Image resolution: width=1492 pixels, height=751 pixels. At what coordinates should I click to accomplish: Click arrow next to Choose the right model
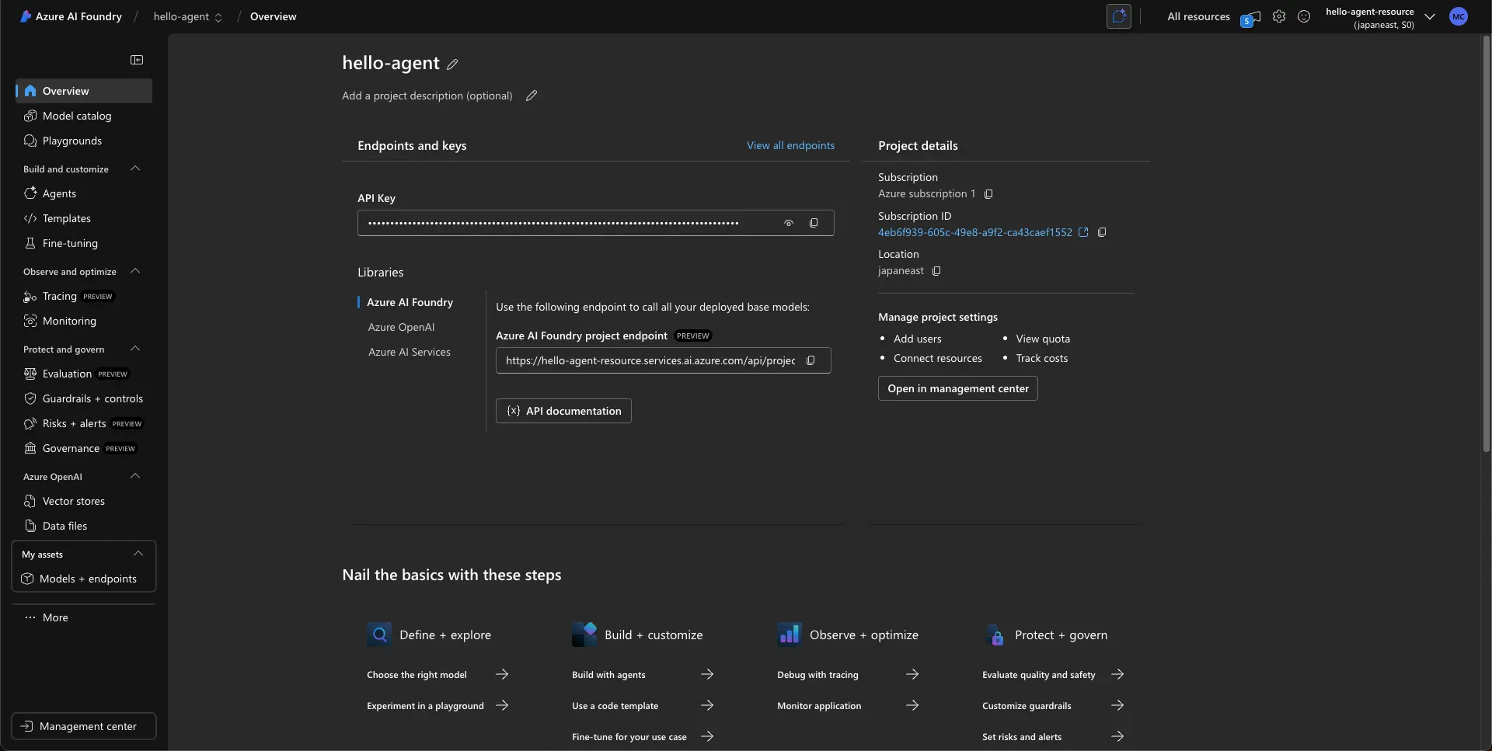pyautogui.click(x=502, y=674)
